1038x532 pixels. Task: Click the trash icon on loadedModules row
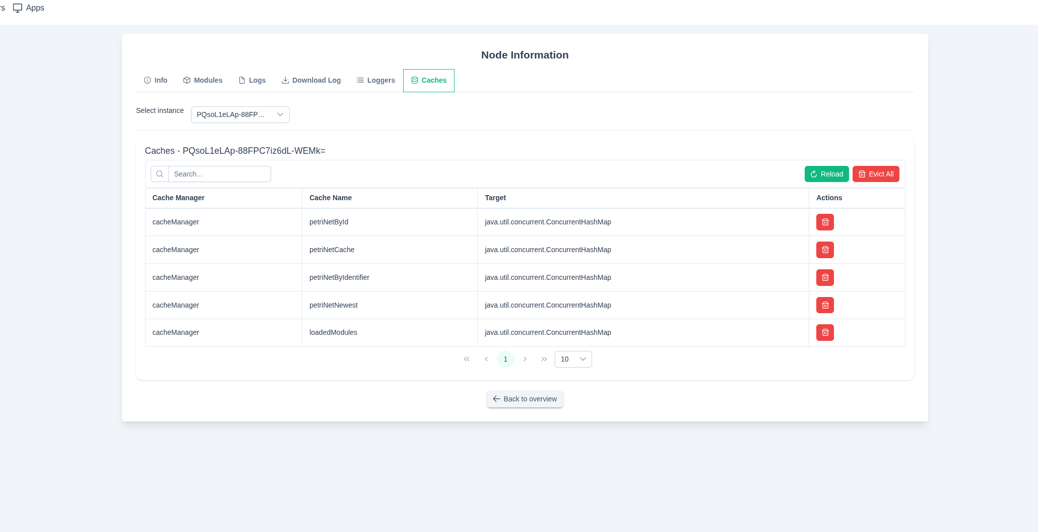click(x=825, y=332)
